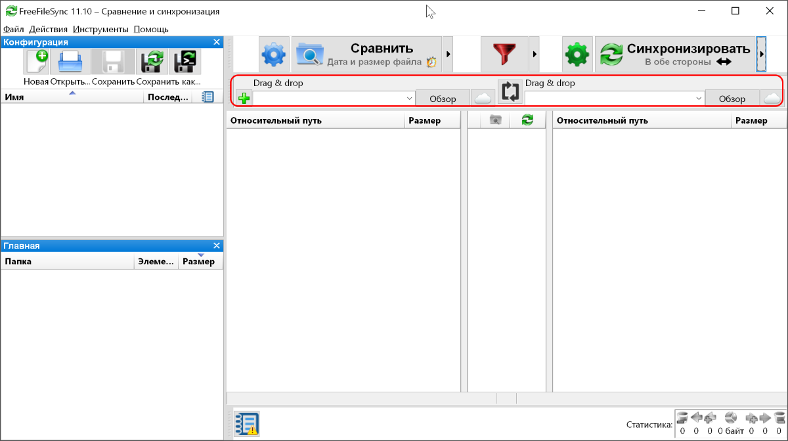Click left-arrow-plus create statistics icon
The image size is (788, 441).
709,417
